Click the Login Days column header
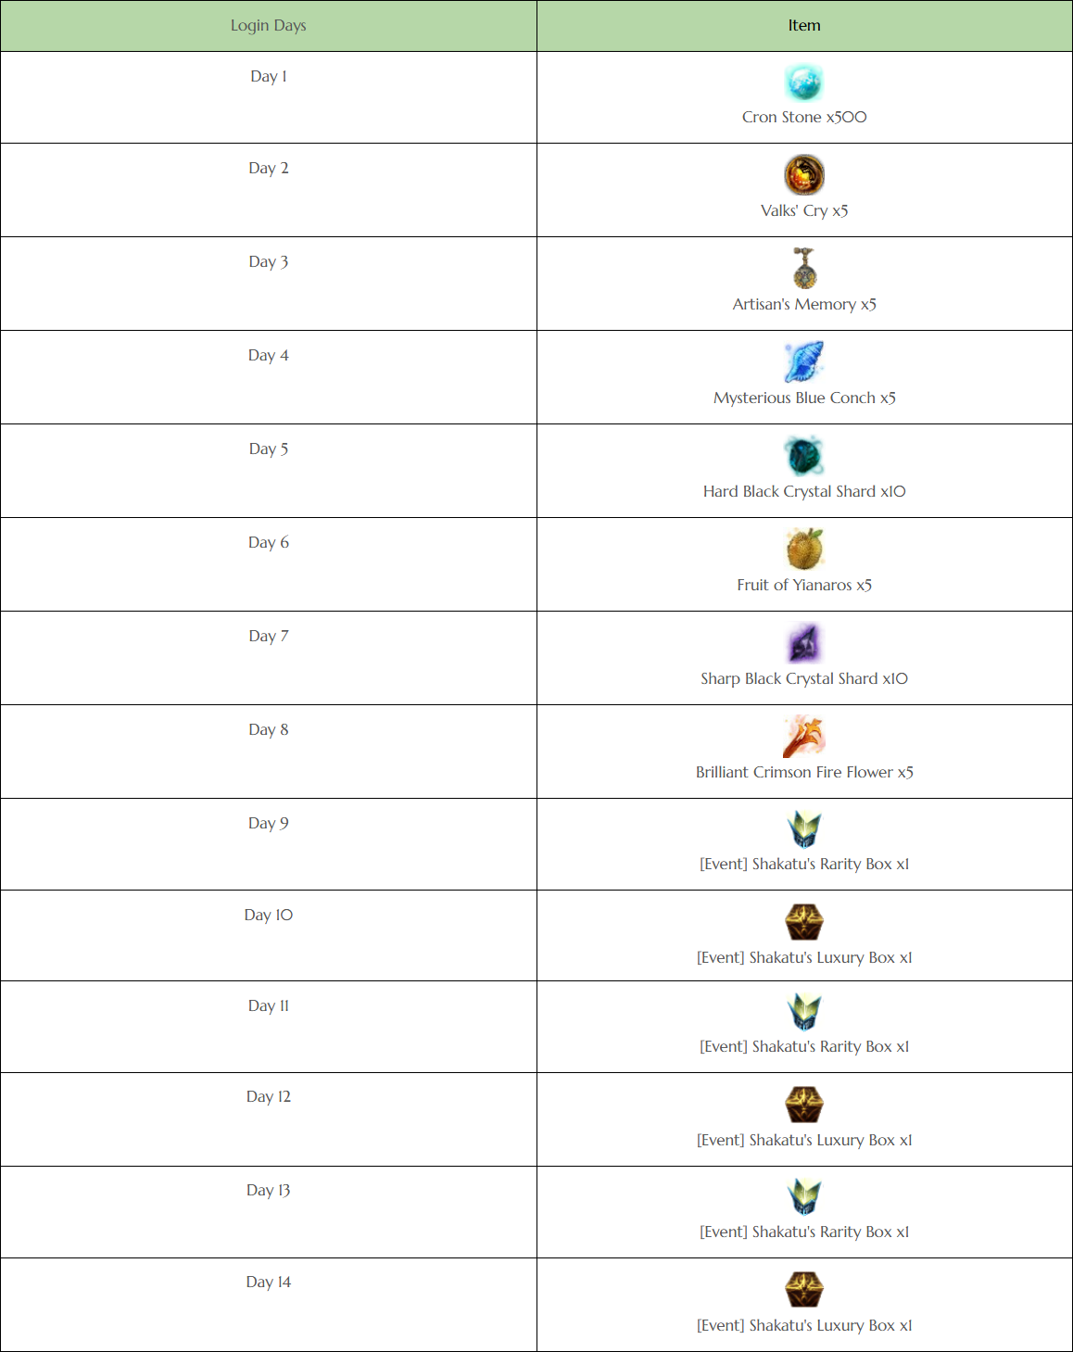Screen dimensions: 1073x1352 pos(269,26)
